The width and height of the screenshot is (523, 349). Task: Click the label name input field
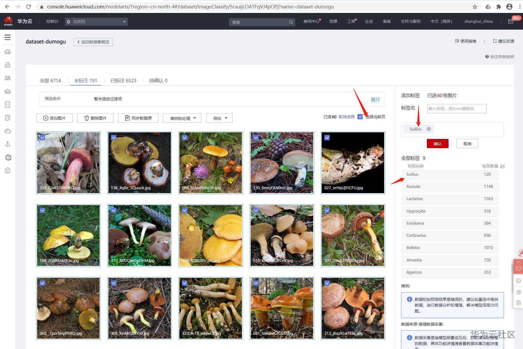456,108
